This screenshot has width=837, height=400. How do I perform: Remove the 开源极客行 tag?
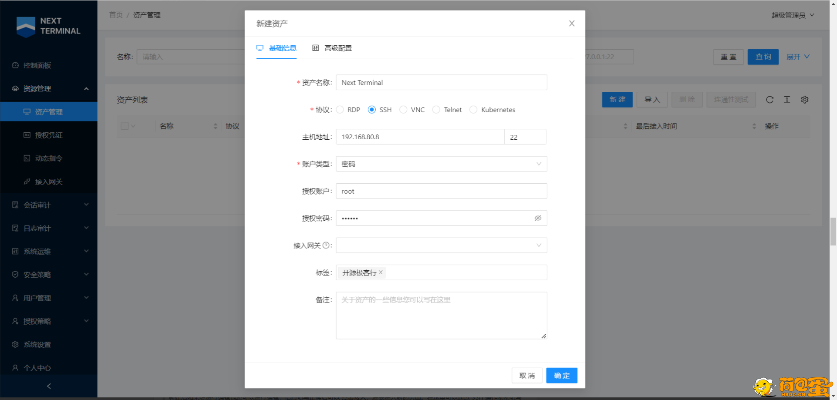tap(381, 272)
